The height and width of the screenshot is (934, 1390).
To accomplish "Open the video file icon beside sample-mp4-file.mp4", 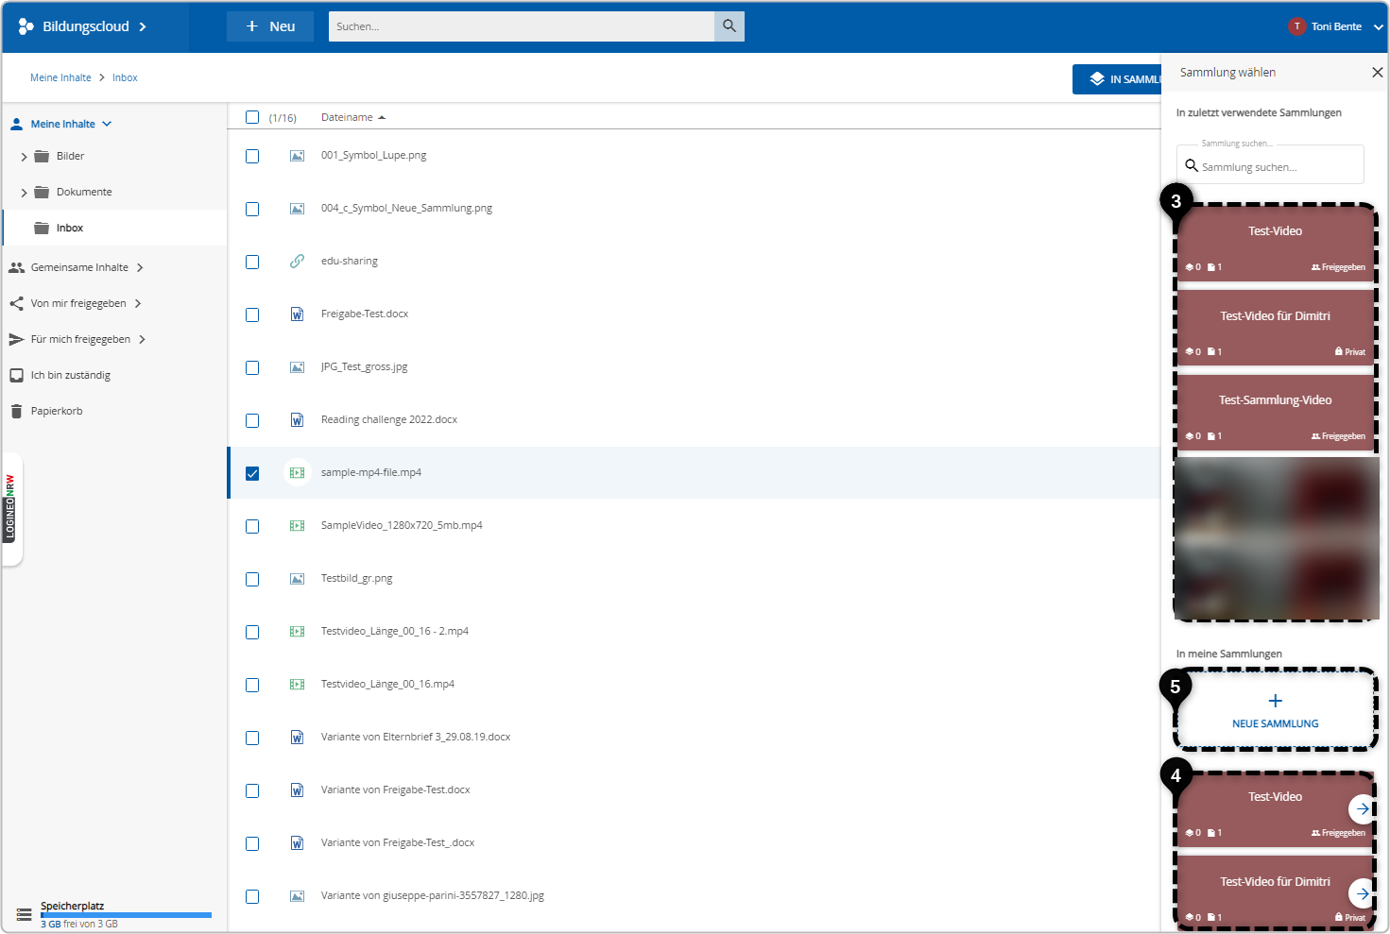I will 298,471.
